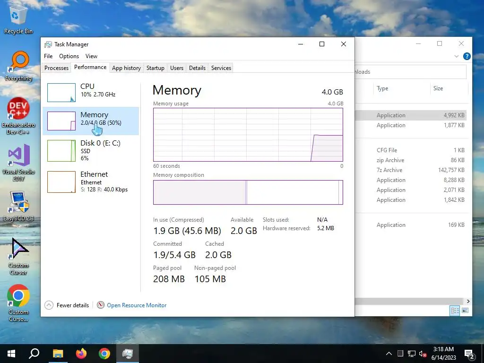This screenshot has width=484, height=363.
Task: Click the Memory composition bar
Action: (248, 192)
